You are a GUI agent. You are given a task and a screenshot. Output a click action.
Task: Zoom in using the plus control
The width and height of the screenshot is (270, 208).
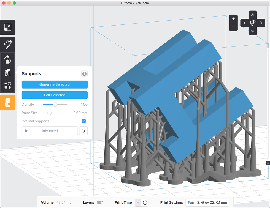pos(233,19)
